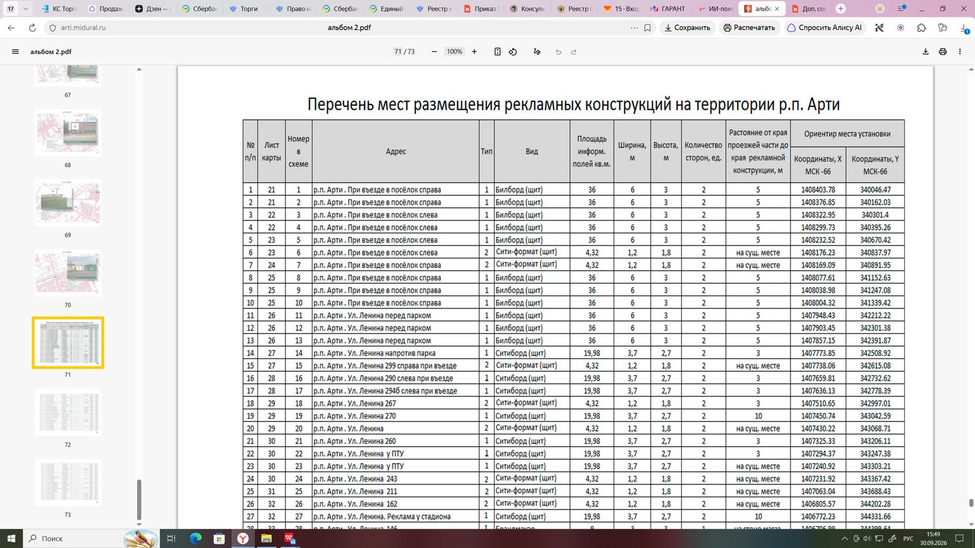Click the page number field
The width and height of the screenshot is (975, 548).
(x=398, y=52)
